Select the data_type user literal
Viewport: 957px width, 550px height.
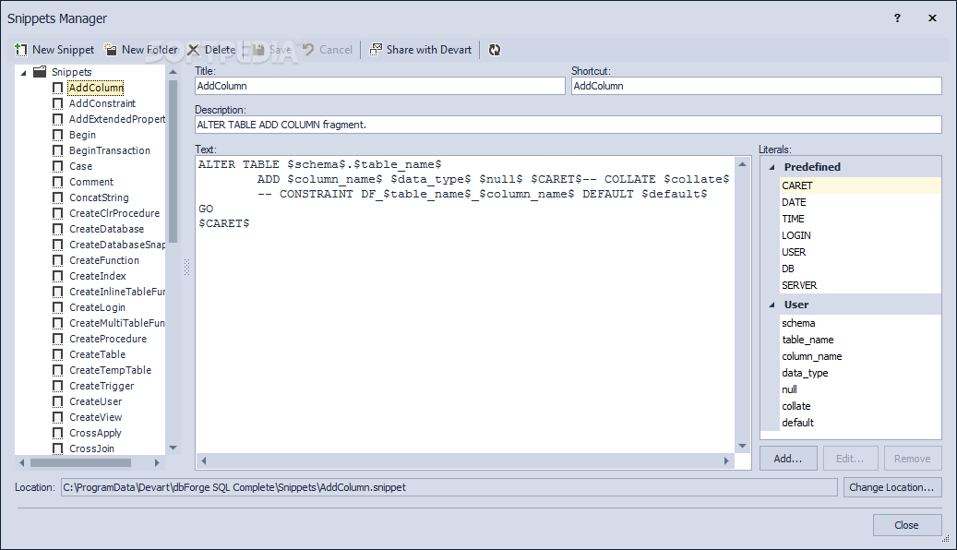pos(861,373)
